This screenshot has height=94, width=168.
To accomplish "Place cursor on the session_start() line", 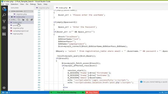I will coord(77,70).
